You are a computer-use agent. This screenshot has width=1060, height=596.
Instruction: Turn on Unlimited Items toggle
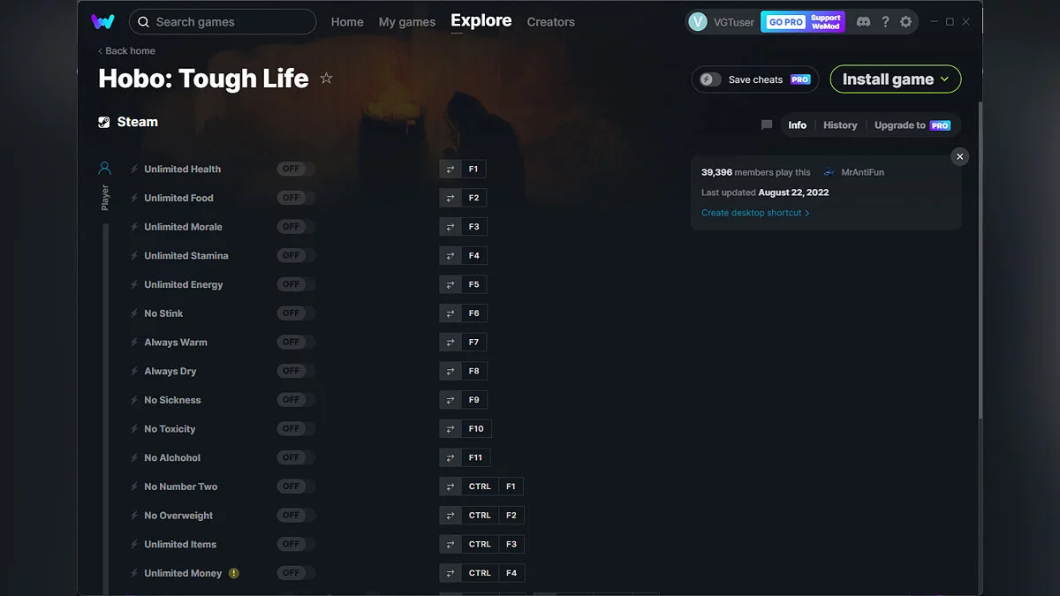(x=295, y=544)
